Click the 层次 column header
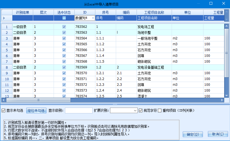Image resolution: width=230 pixels, height=141 pixels. coord(43,12)
